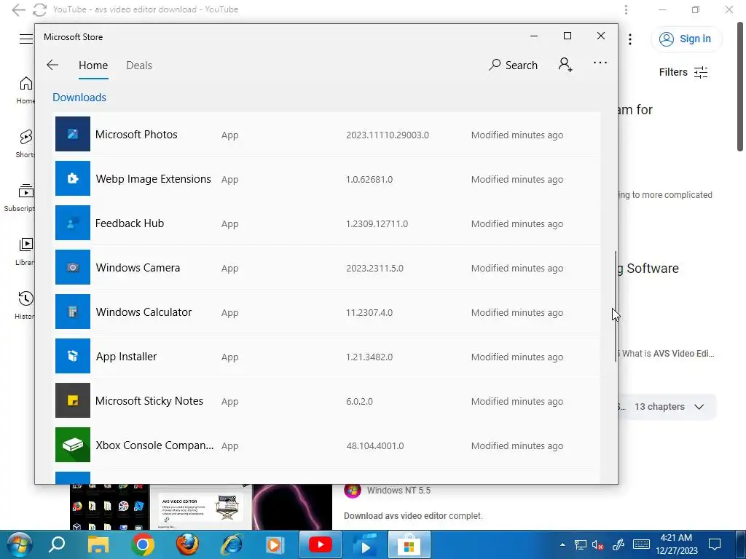Click version 1.21.3482.0 of App Installer

pos(369,357)
